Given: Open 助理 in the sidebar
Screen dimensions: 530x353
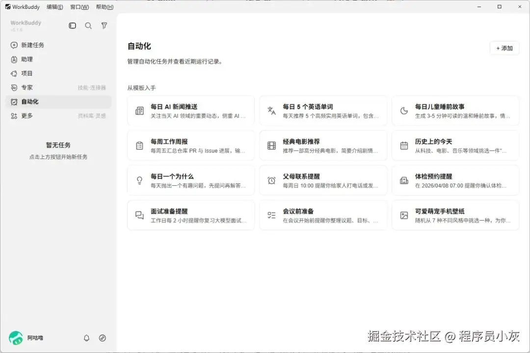Looking at the screenshot, I should [58, 59].
